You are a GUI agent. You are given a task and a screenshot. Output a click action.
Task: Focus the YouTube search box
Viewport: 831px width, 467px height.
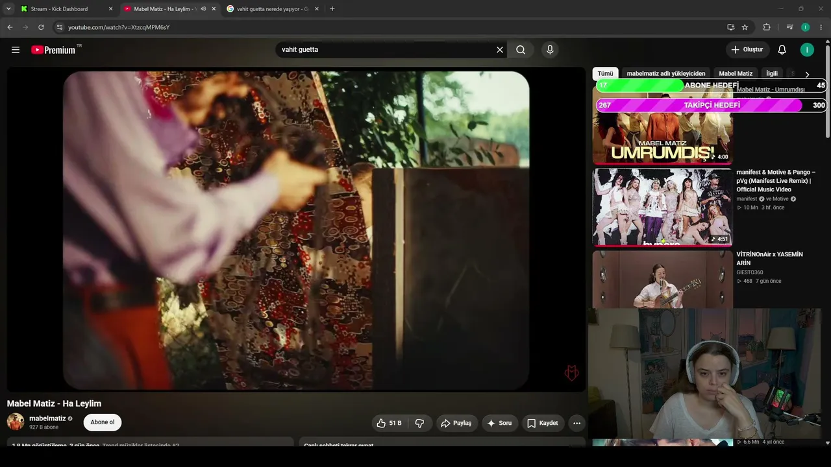387,50
